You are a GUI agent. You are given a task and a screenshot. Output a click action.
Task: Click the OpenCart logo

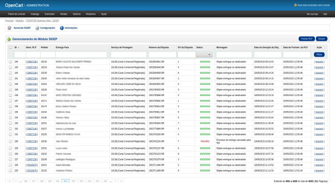[x=14, y=5]
